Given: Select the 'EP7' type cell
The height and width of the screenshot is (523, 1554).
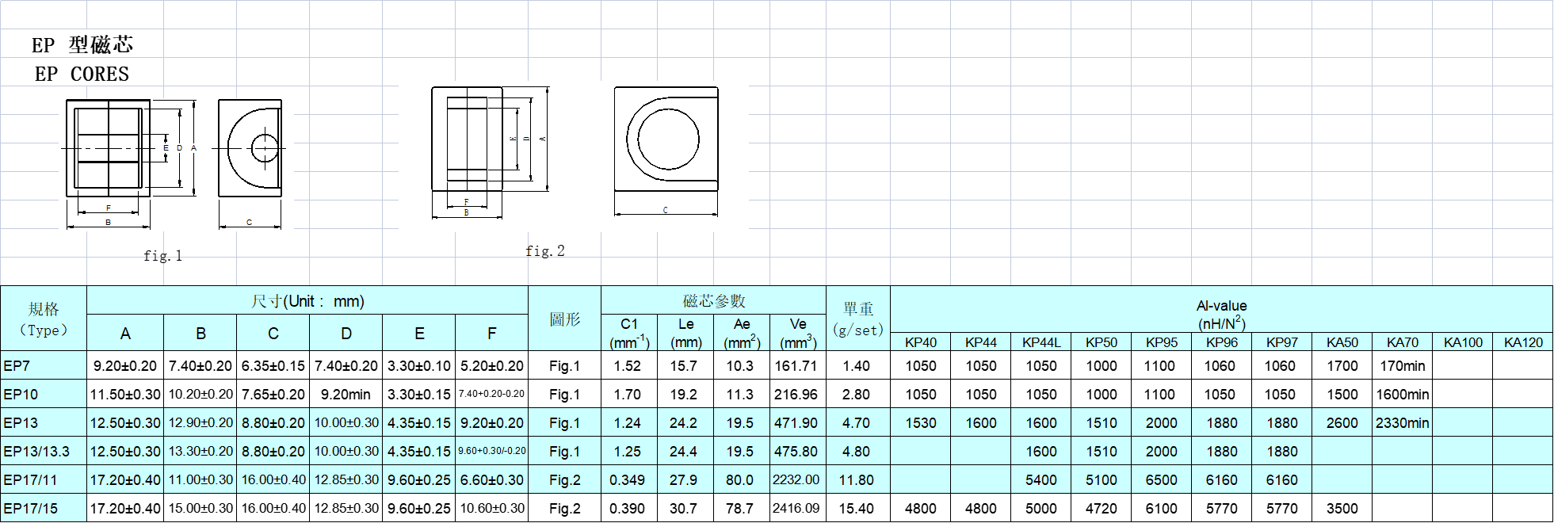Looking at the screenshot, I should [44, 365].
